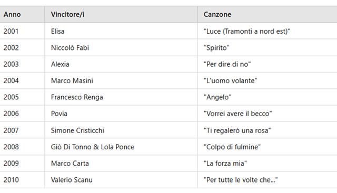This screenshot has width=337, height=193.
Task: Click the year 2008 cell
Action: tap(11, 147)
